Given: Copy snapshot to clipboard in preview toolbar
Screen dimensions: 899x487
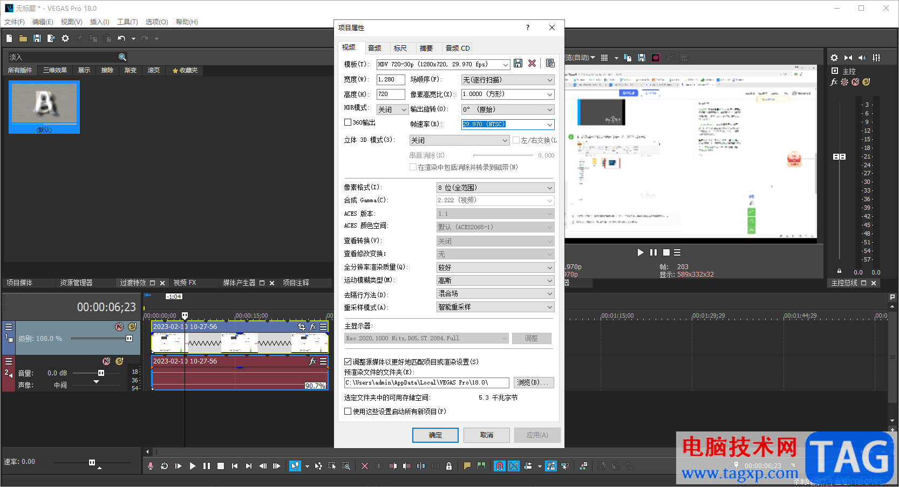Looking at the screenshot, I should 628,58.
